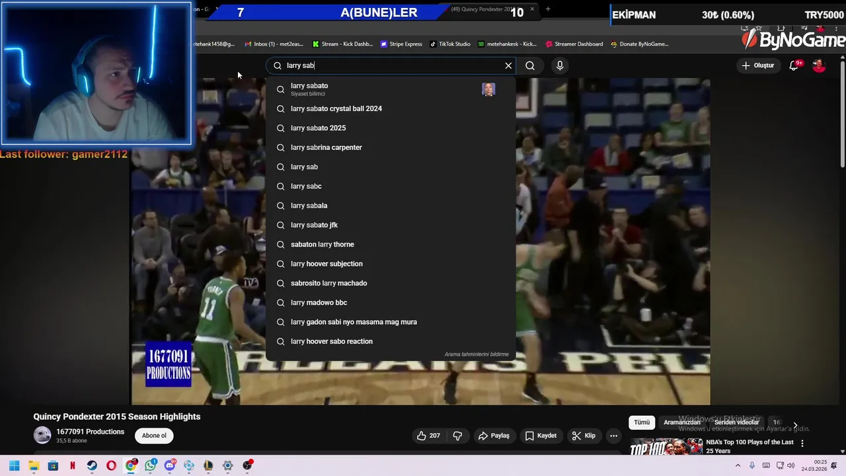This screenshot has width=846, height=476.
Task: Open OBS Studio from the taskbar
Action: [247, 465]
